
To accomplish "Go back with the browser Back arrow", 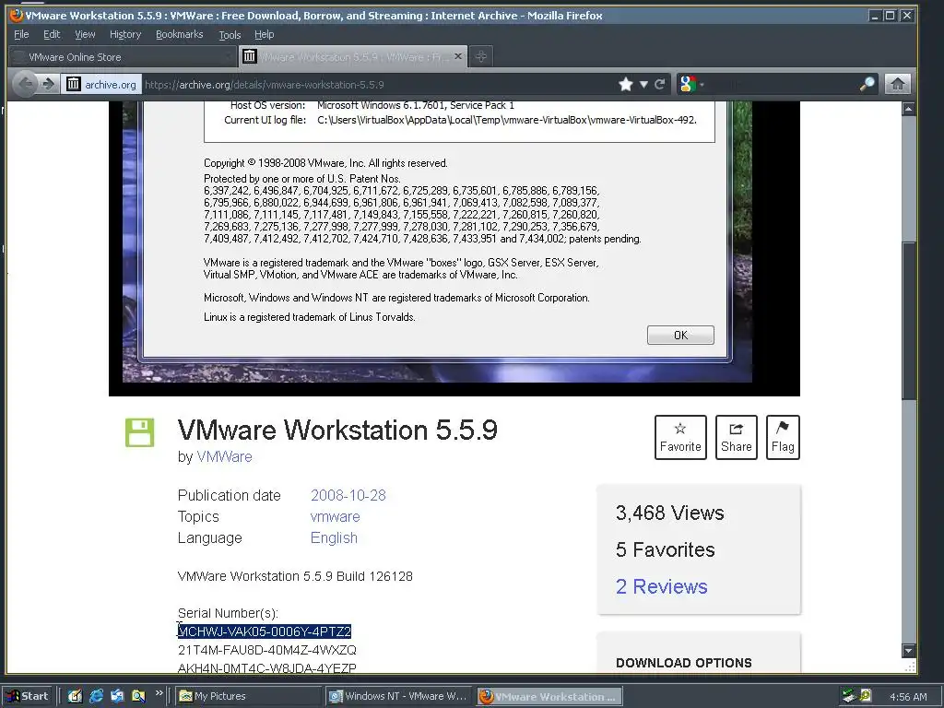I will pos(25,84).
